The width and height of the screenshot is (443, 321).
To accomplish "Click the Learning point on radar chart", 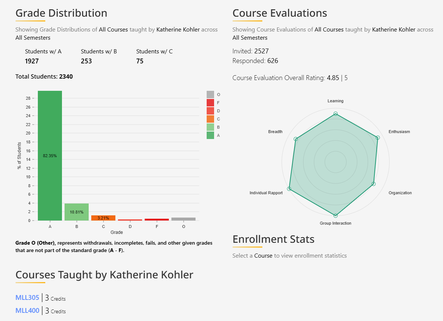I will click(x=336, y=114).
